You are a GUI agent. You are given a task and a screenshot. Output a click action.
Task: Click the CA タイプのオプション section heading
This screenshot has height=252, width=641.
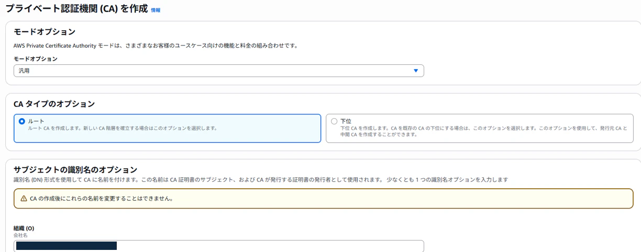tap(54, 104)
